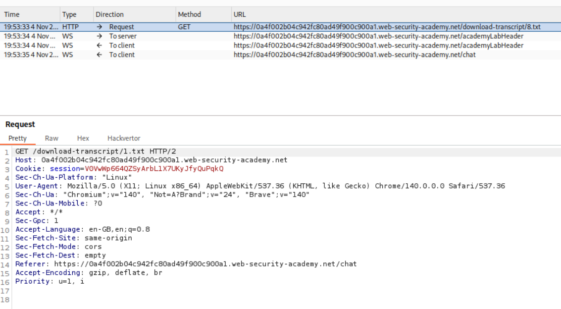
Task: Switch to the Raw tab
Action: [x=51, y=139]
